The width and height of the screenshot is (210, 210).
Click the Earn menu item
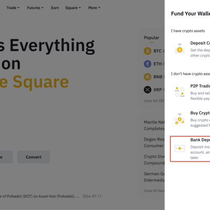[x=55, y=8]
